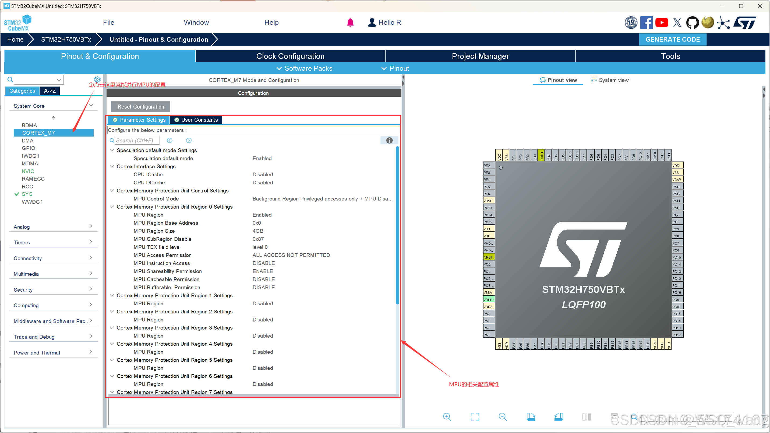The height and width of the screenshot is (433, 770).
Task: Switch the peripheral list to A->Z sorting
Action: pyautogui.click(x=50, y=91)
